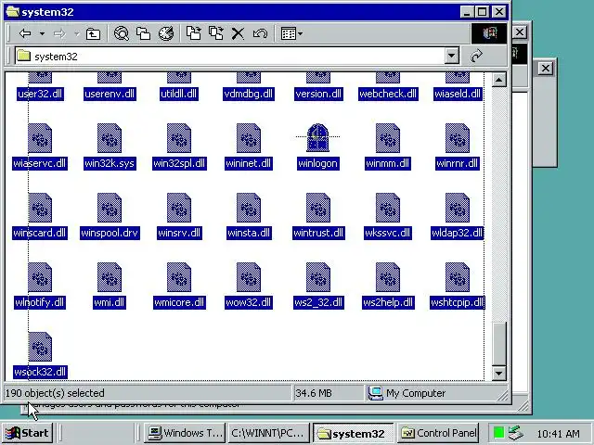The image size is (594, 445).
Task: Go back using the Back arrow
Action: (25, 33)
